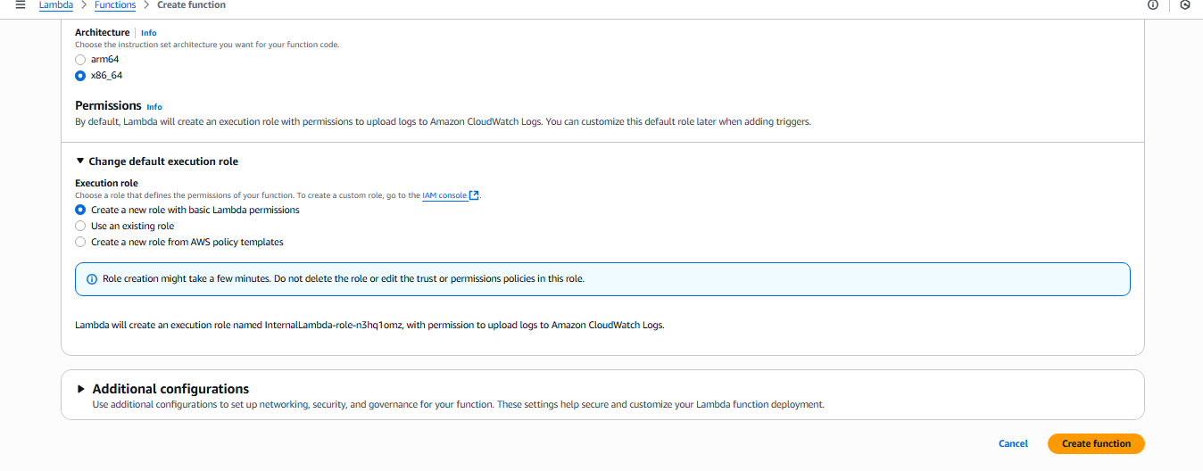Click the Cancel button
This screenshot has height=471, width=1203.
tap(1013, 443)
